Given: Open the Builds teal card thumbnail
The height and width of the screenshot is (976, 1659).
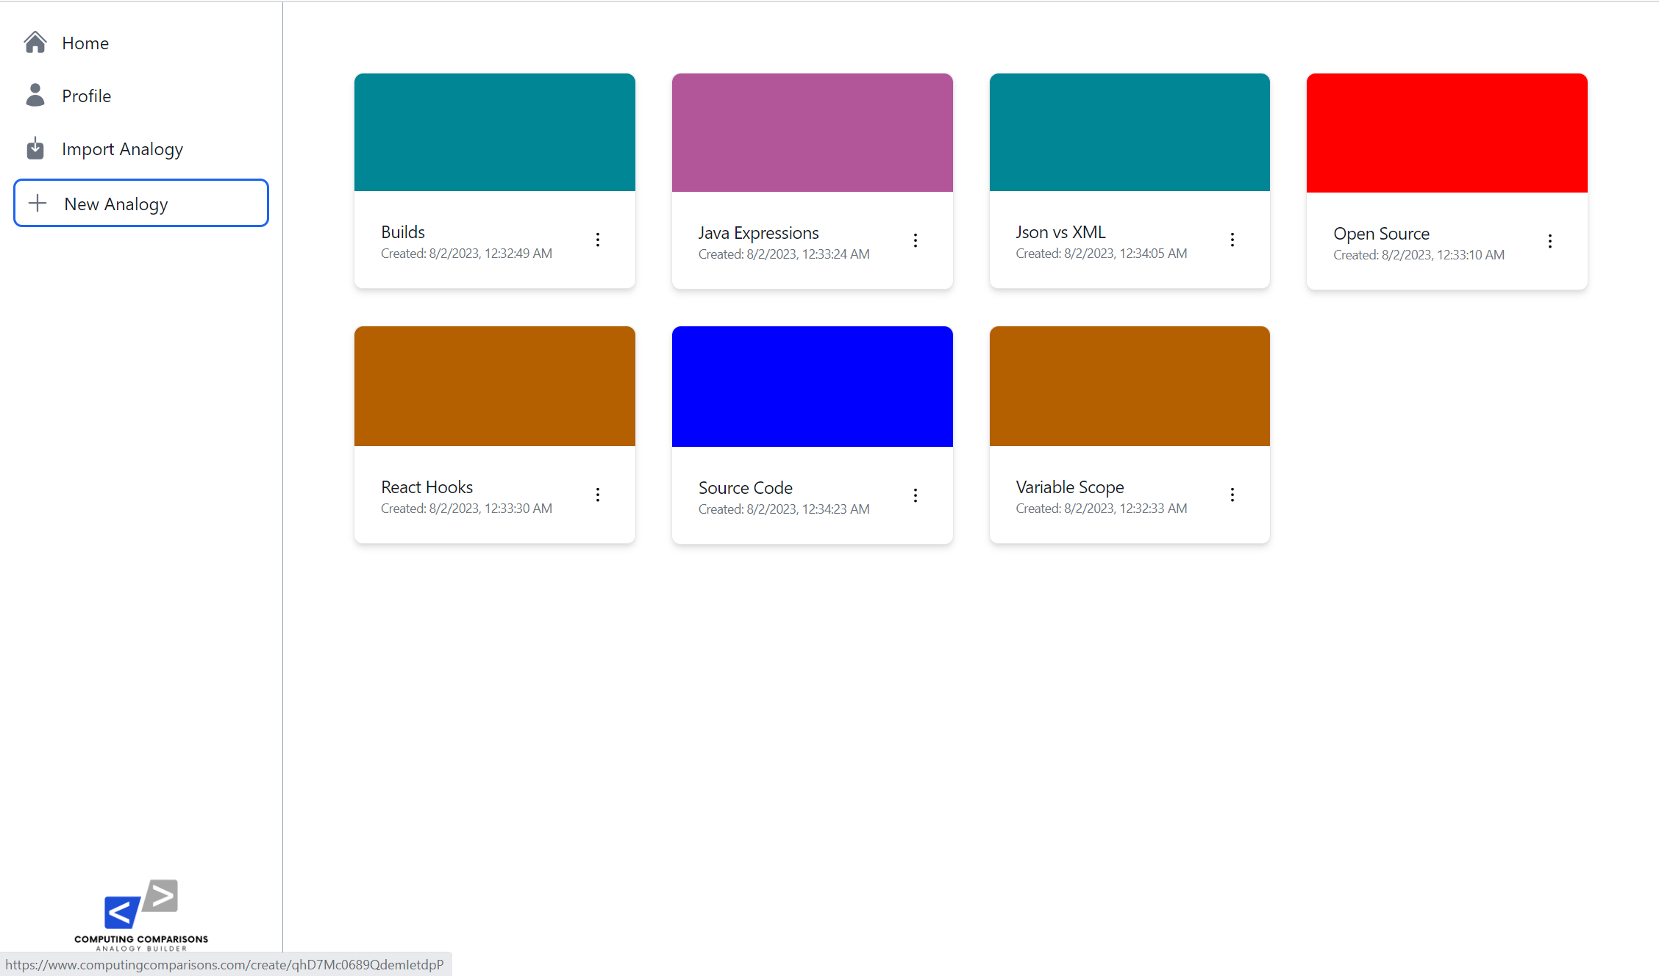Looking at the screenshot, I should pyautogui.click(x=495, y=132).
